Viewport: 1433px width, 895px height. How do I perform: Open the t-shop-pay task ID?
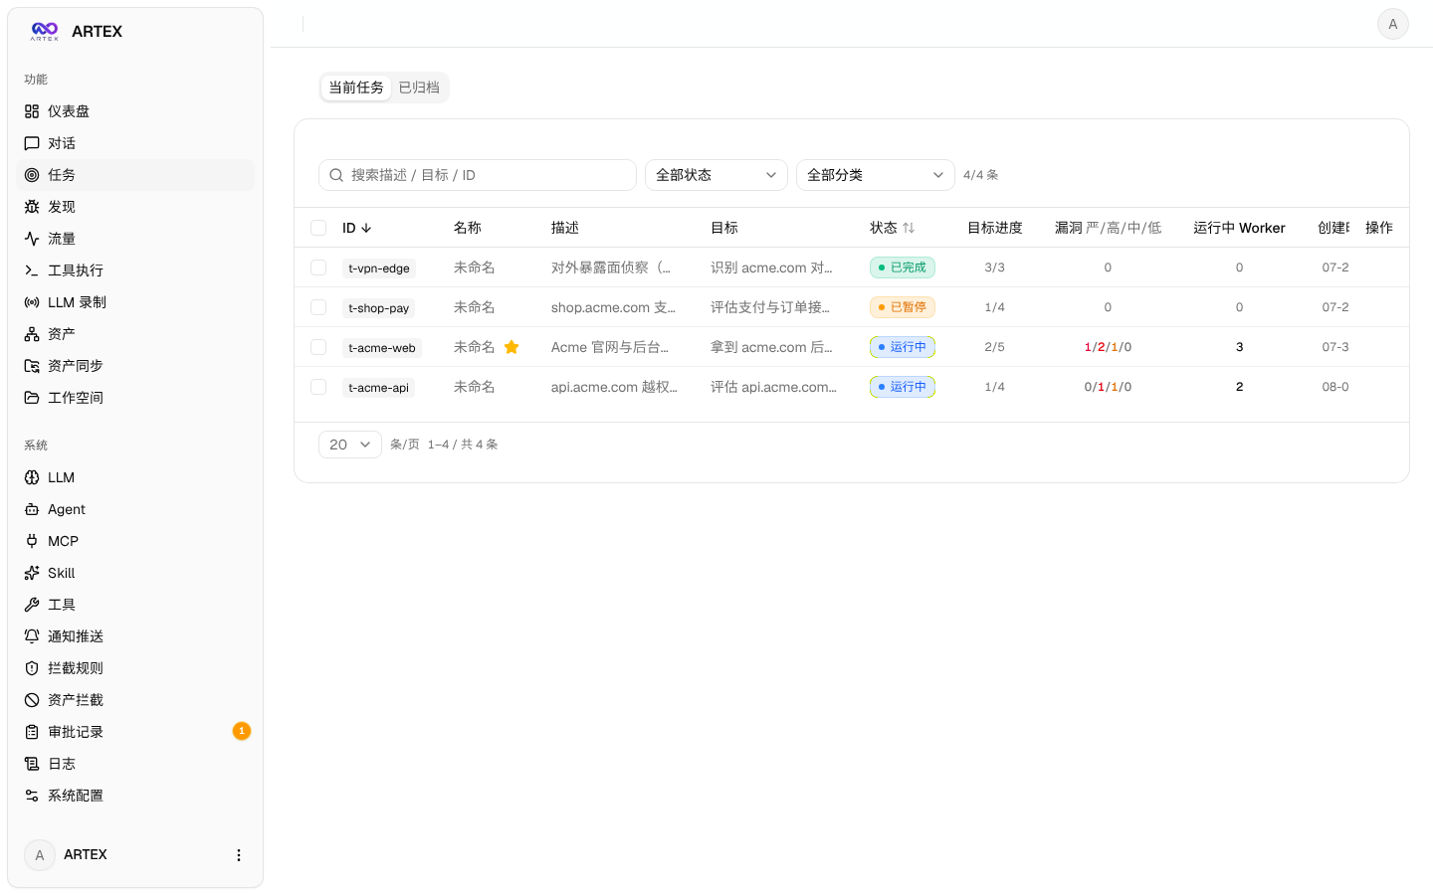pyautogui.click(x=379, y=308)
